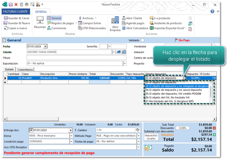Click the red minus discount icon

(214, 128)
